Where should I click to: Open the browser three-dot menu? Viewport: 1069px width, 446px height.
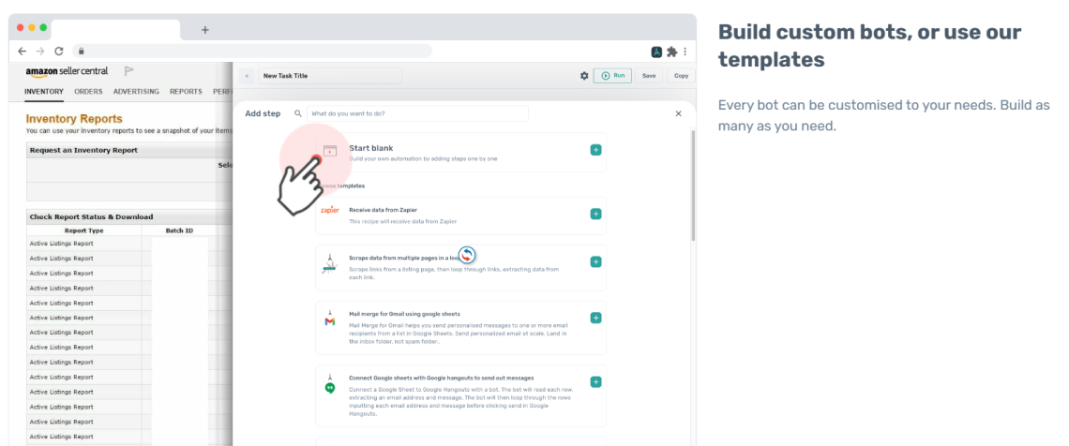(685, 52)
